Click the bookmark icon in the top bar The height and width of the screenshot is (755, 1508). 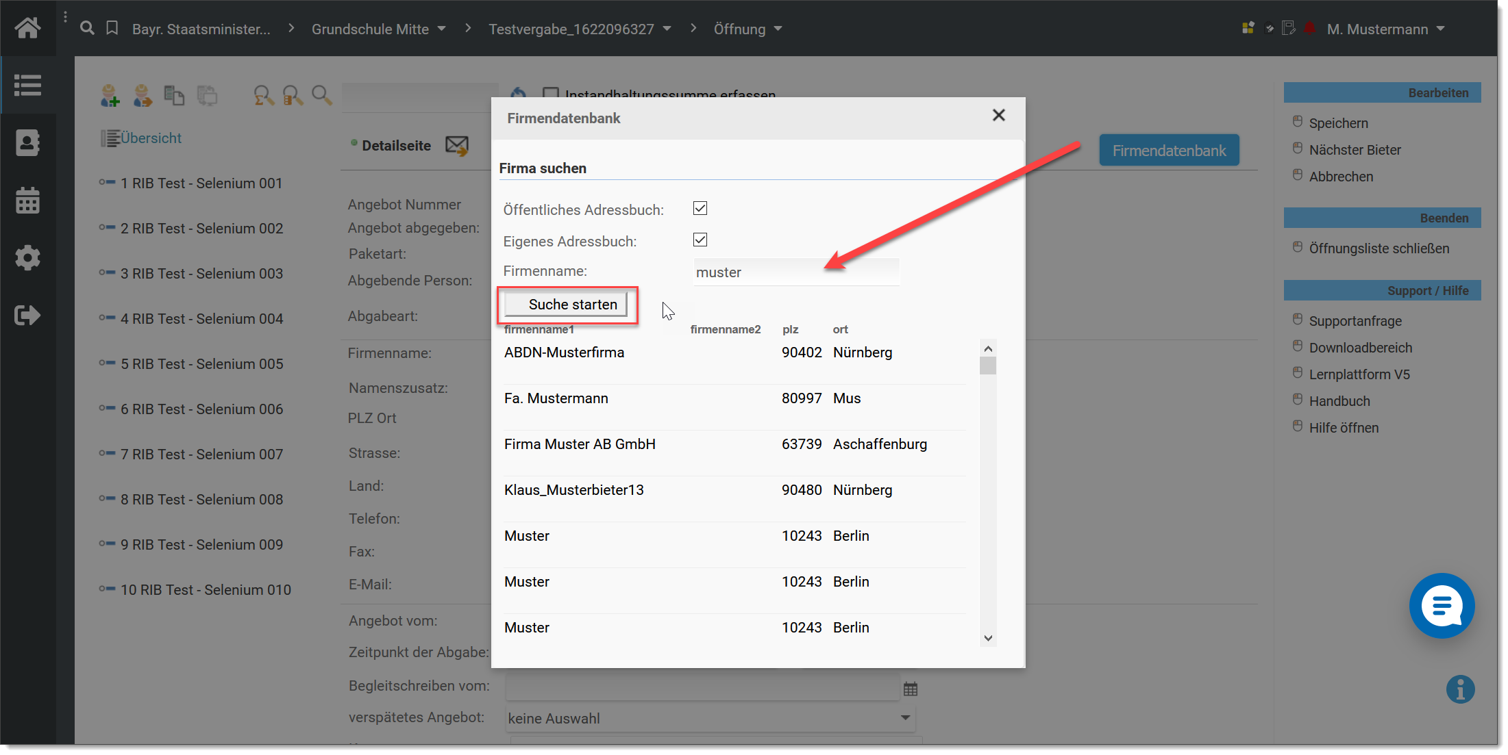click(112, 28)
